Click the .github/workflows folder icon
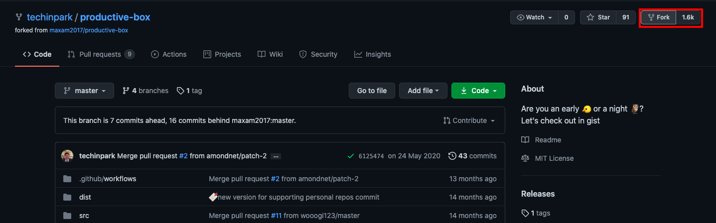The height and width of the screenshot is (223, 716). (x=67, y=179)
